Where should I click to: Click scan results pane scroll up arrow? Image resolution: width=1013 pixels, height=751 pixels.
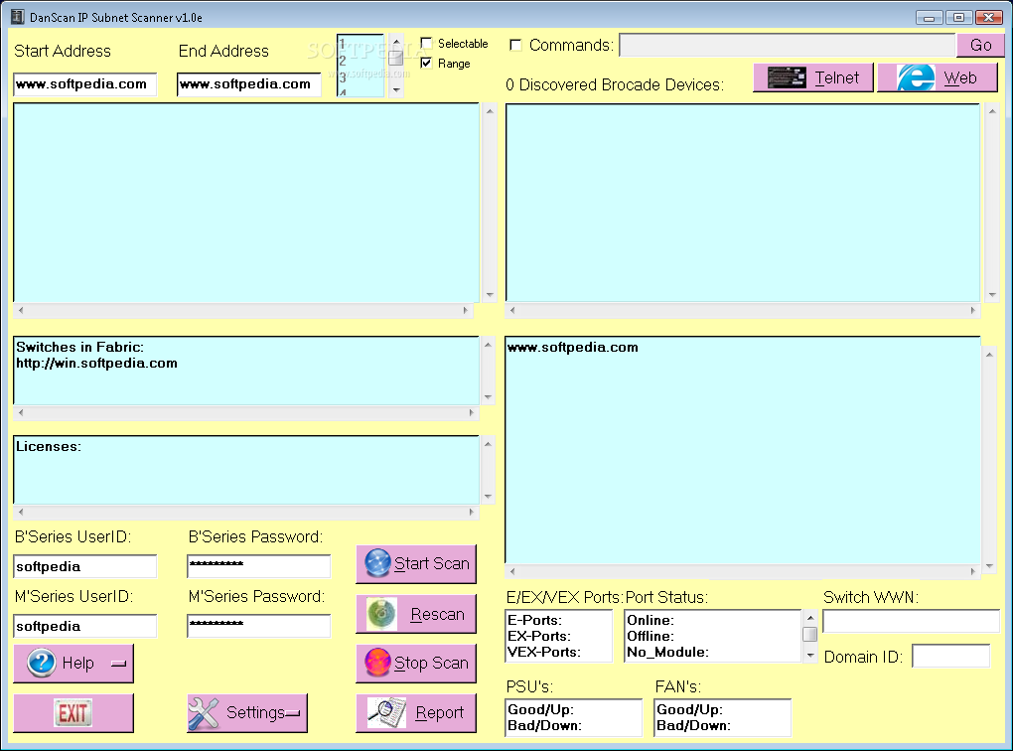(x=489, y=111)
